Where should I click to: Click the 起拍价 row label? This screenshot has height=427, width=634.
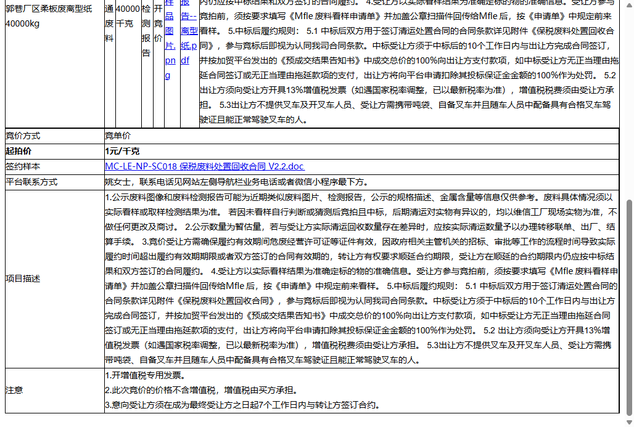(19, 151)
